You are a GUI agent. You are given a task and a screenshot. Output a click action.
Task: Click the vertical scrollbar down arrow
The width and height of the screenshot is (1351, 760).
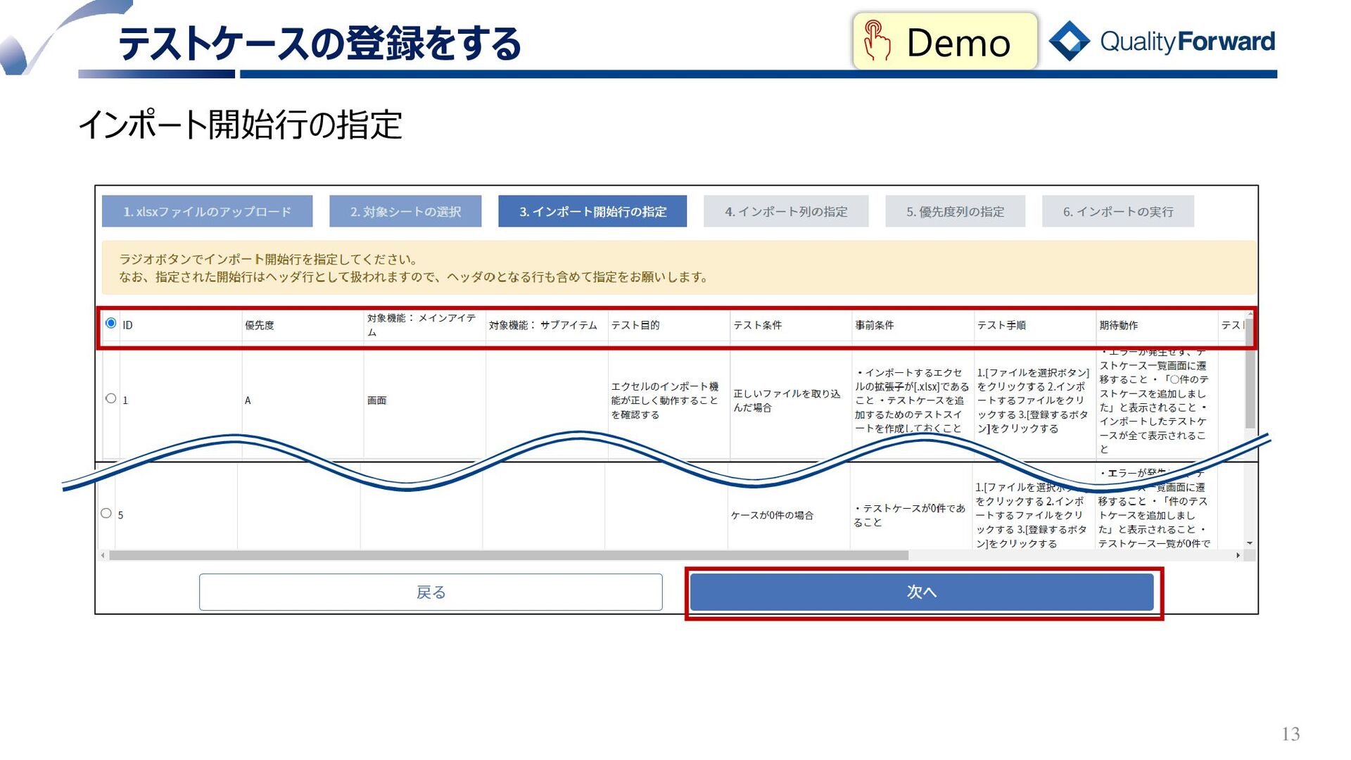(x=1250, y=543)
